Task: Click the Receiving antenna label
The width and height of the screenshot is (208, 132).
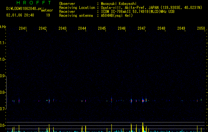Action: 76,16
